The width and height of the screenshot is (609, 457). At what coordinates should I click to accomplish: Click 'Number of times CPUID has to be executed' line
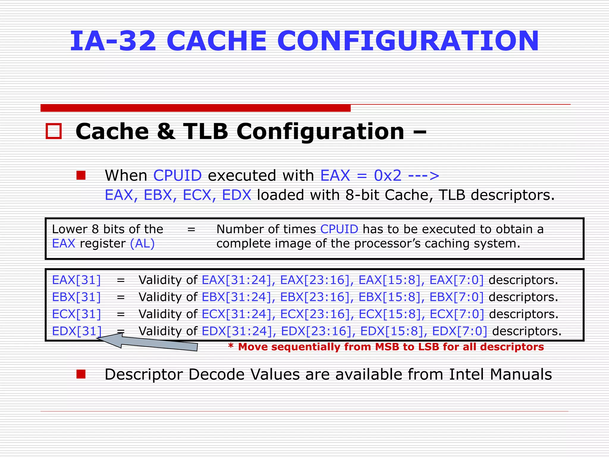pos(380,229)
